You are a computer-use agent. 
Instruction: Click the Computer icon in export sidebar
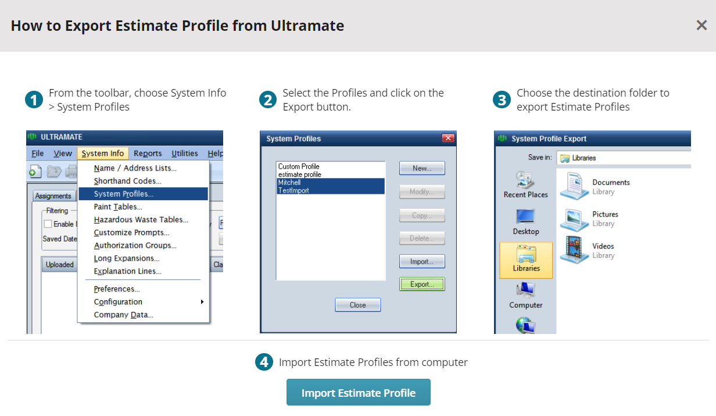click(x=525, y=290)
